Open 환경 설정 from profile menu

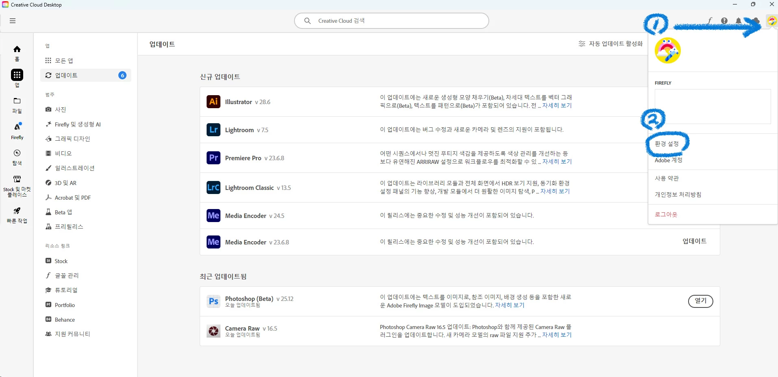tap(667, 144)
